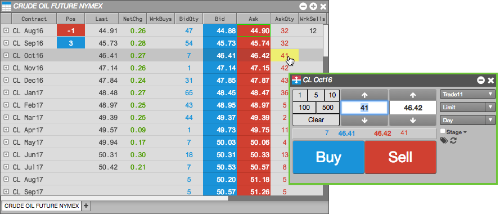500x218 pixels.
Task: Click the red Sell button
Action: point(400,157)
